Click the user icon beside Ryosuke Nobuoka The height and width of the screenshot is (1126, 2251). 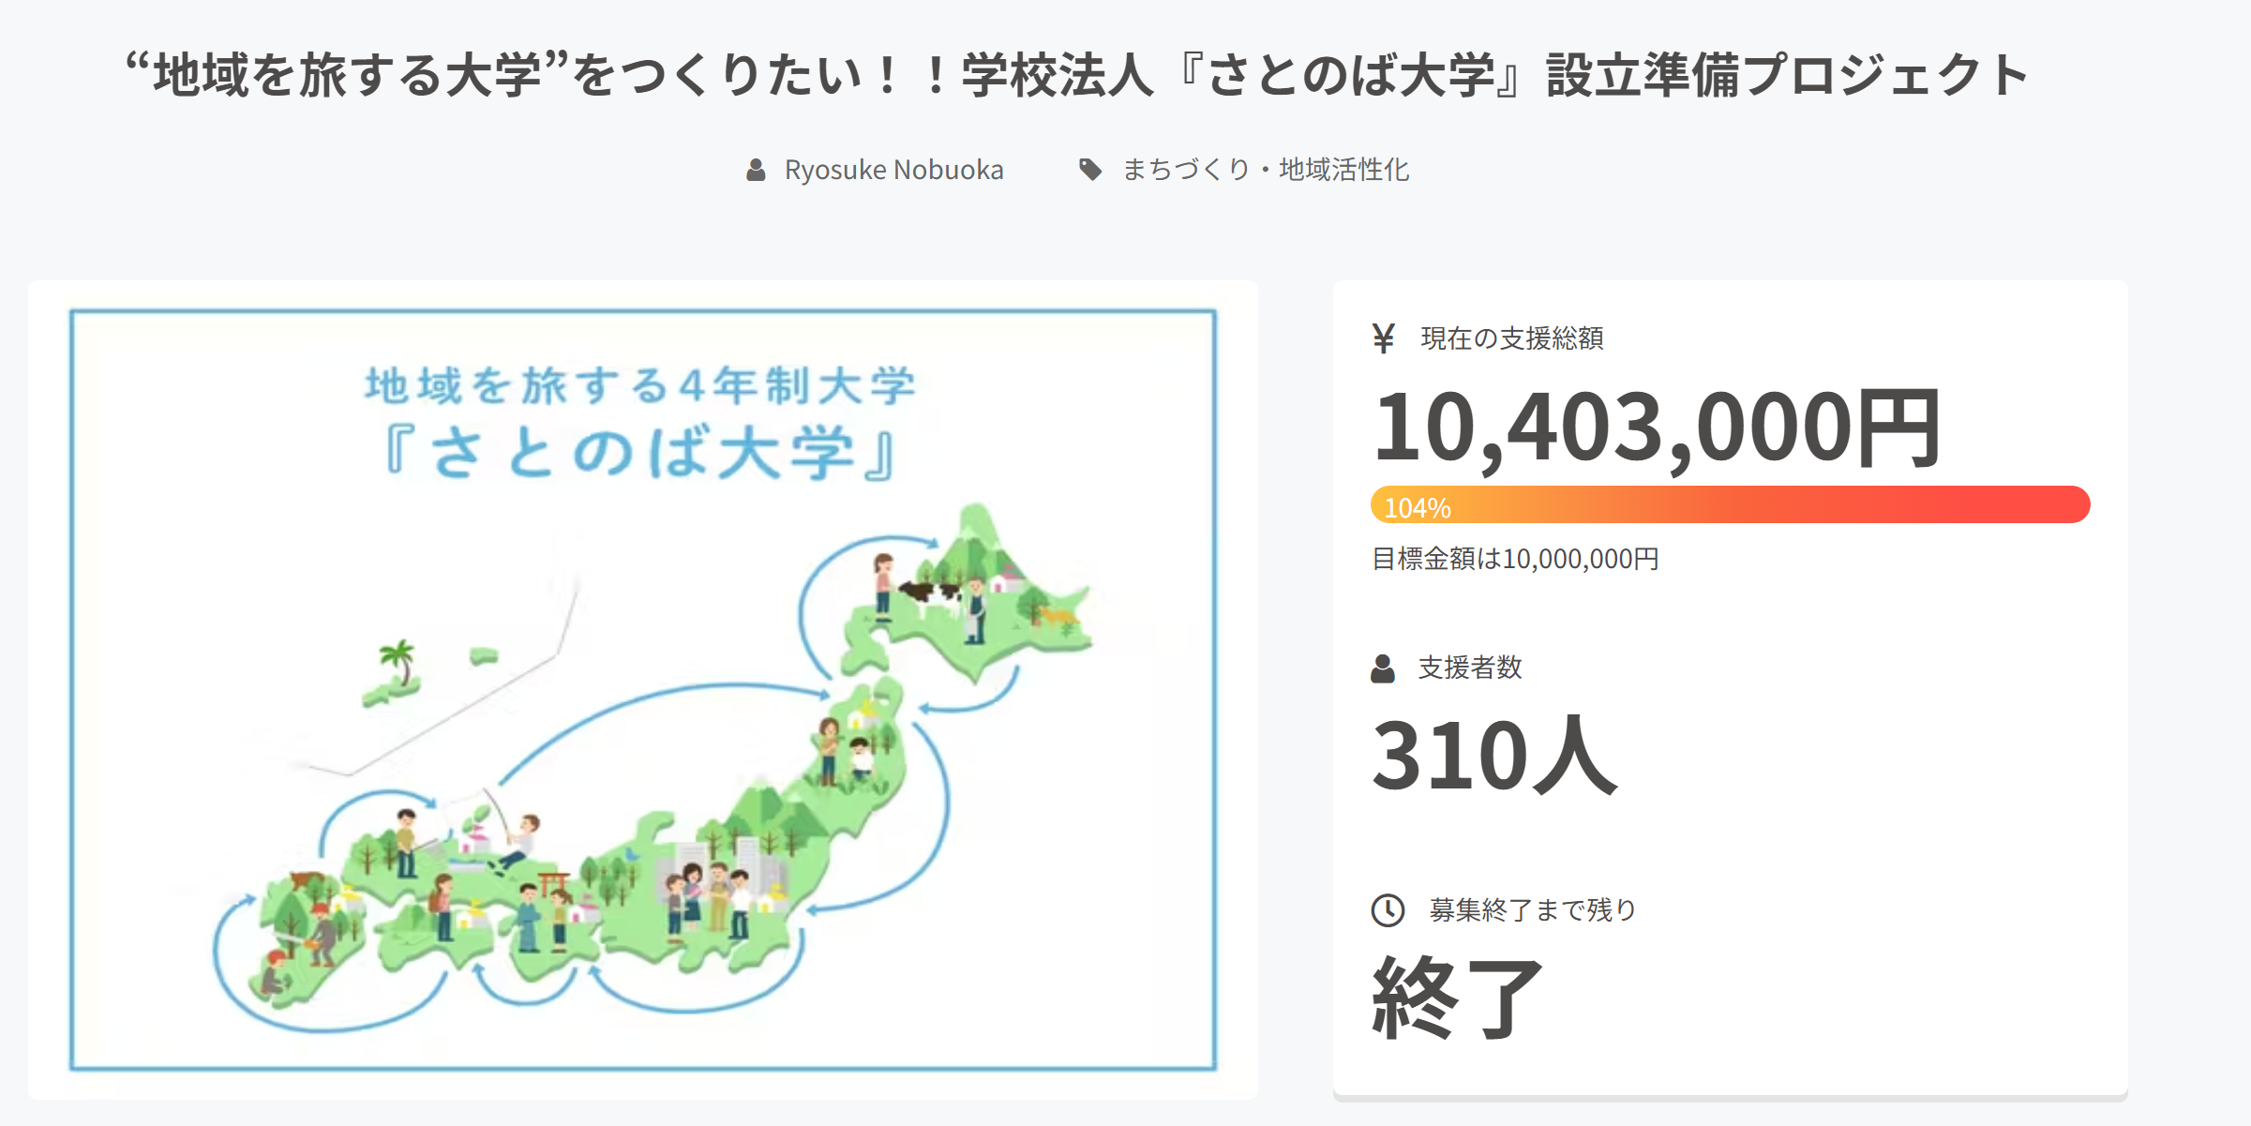(756, 170)
